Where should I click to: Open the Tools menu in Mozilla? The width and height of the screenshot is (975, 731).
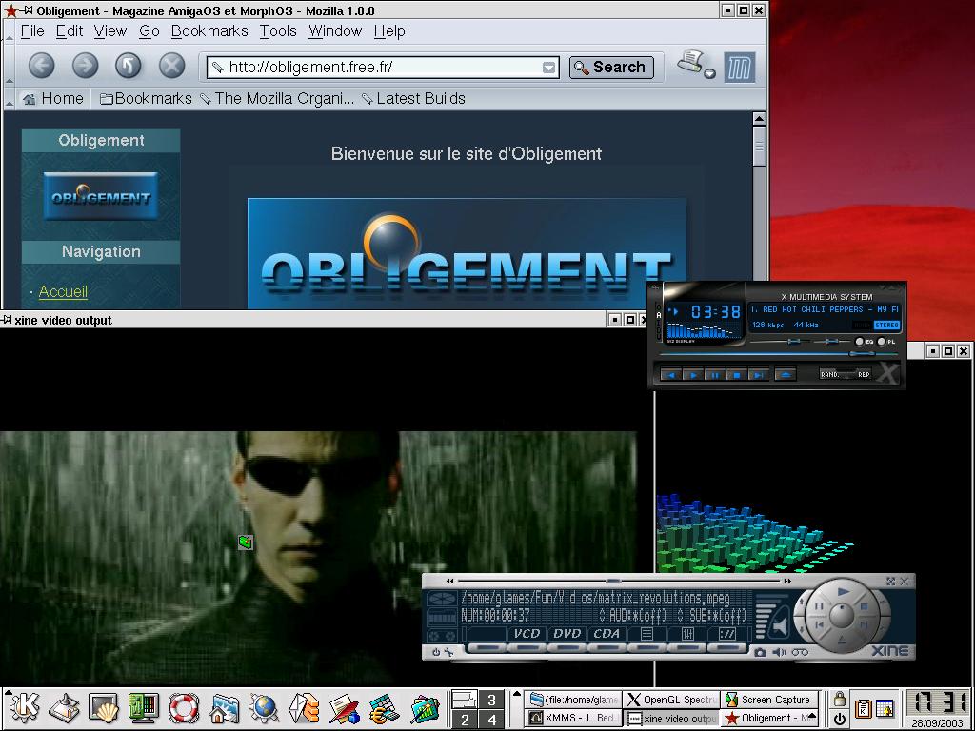click(278, 31)
